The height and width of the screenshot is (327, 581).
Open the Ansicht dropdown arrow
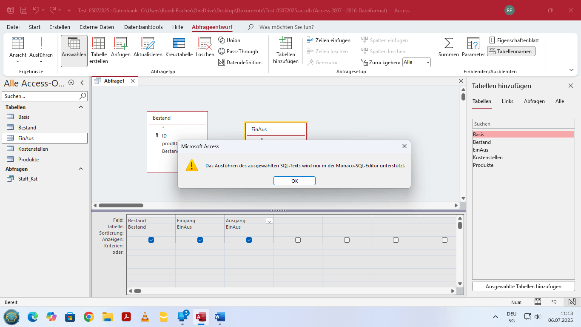[18, 61]
